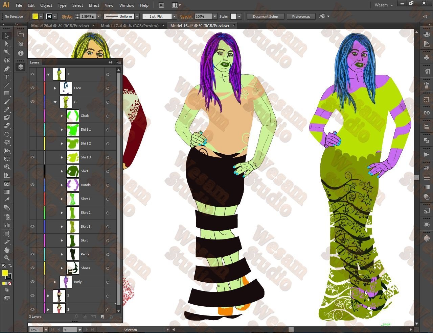Viewport: 433px width, 333px height.
Task: Open the Layers panel options menu
Action: 119,62
